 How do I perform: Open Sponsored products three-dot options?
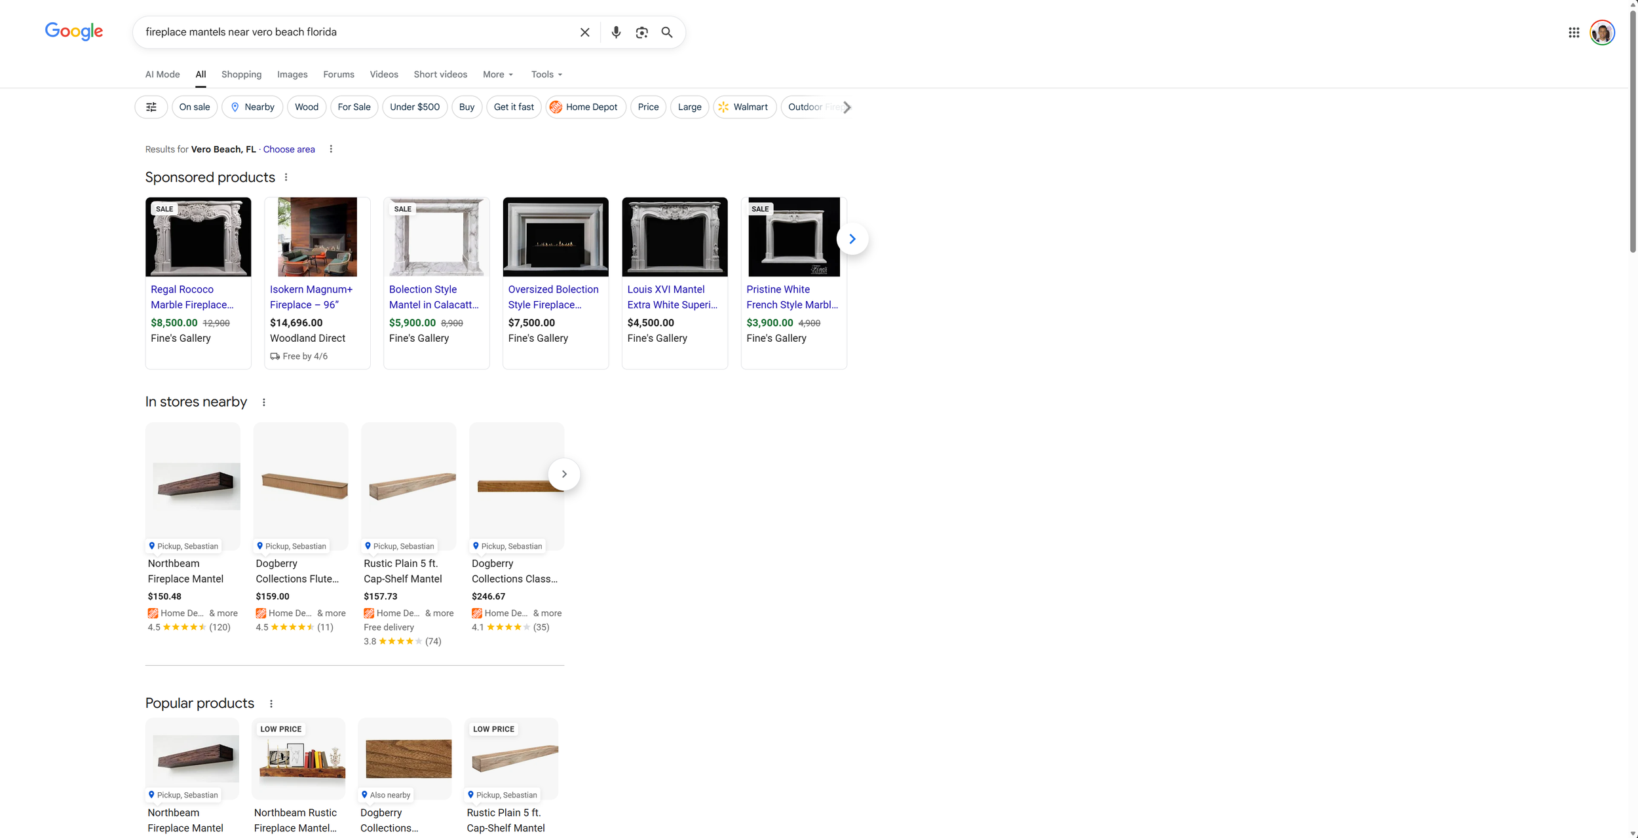(x=286, y=177)
